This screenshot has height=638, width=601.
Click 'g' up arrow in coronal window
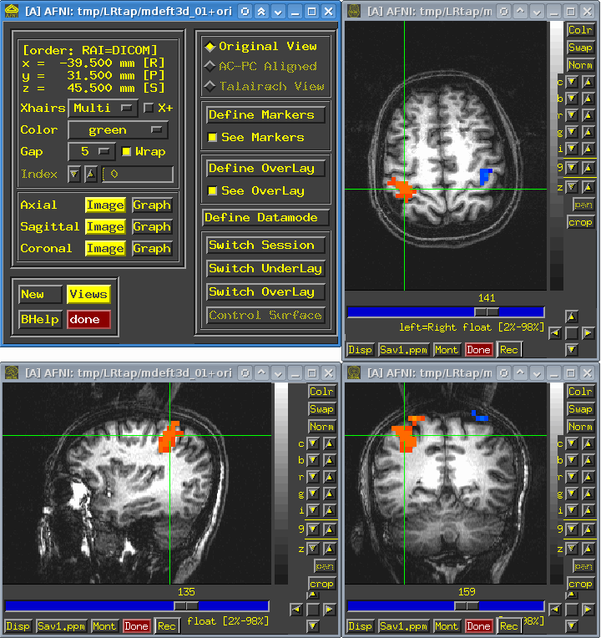tap(588, 494)
